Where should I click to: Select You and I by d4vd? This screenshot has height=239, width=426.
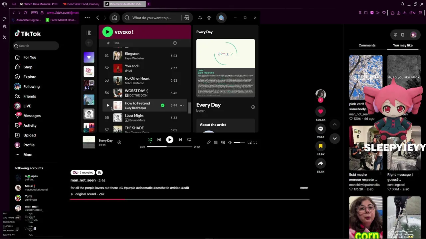(145, 68)
